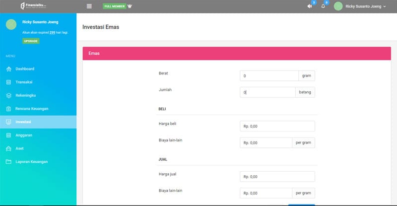Click the Emas panel header

tap(237, 54)
